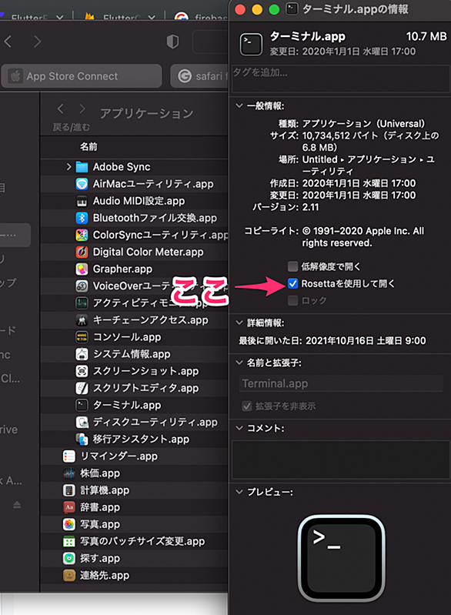Sort by the 名前 column header

pos(89,147)
